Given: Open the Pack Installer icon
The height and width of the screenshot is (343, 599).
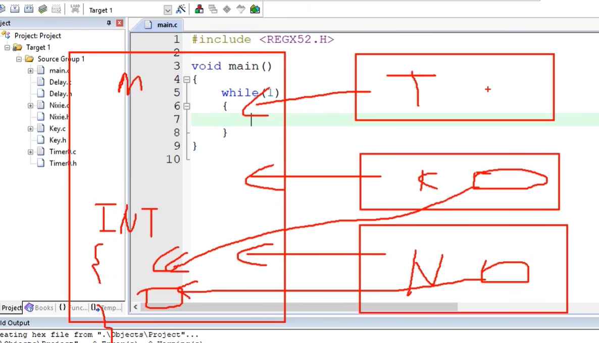Looking at the screenshot, I should point(255,9).
